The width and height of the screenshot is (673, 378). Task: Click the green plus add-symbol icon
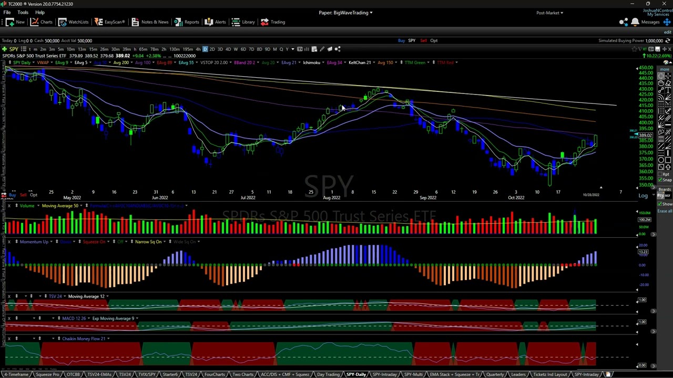tap(4, 49)
